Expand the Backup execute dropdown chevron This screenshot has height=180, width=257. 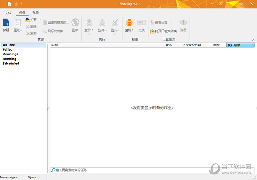click(89, 34)
